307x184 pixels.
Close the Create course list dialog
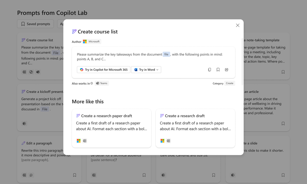[238, 25]
